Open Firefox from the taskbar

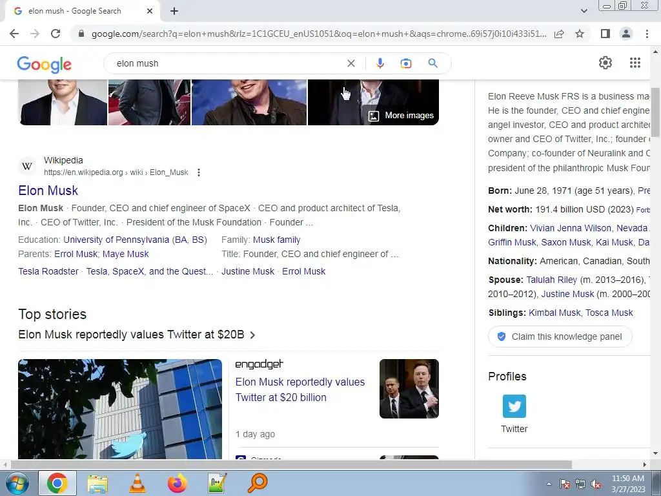(177, 483)
